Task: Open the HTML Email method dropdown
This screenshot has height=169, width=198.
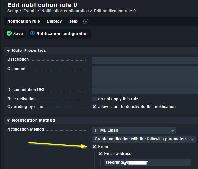Action: pyautogui.click(x=134, y=130)
